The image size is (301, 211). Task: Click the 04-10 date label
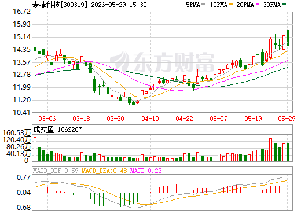[x=150, y=119]
